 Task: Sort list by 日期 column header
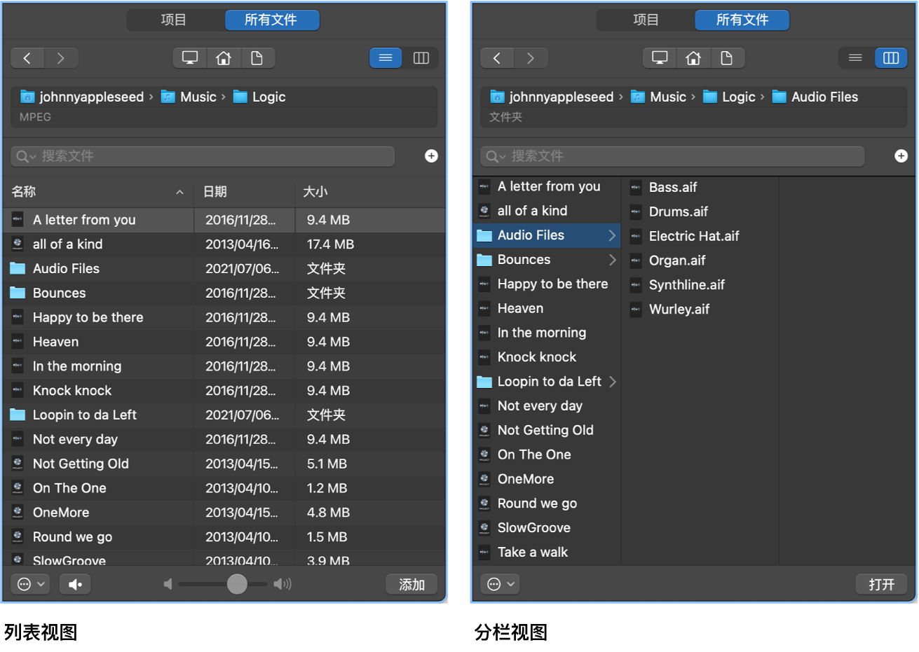click(x=245, y=192)
